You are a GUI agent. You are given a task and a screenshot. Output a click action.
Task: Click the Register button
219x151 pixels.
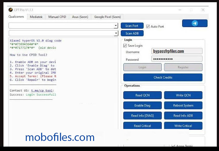[x=183, y=67]
